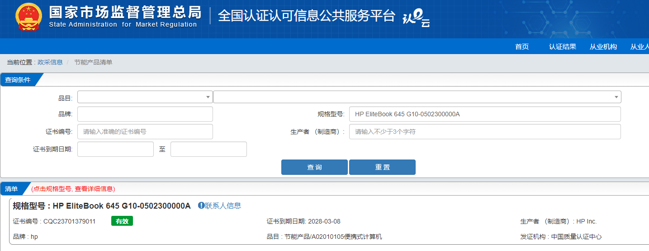Go to 首页 in navigation bar
Viewport: 649px width, 251px height.
(521, 46)
